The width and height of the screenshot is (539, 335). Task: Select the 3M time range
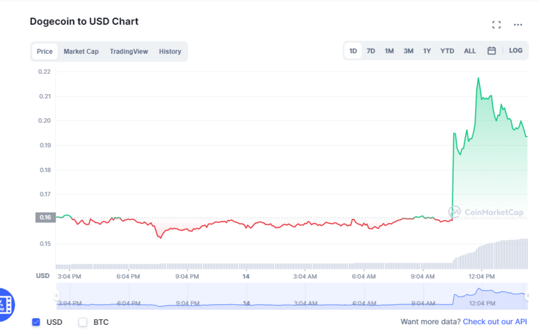tap(408, 51)
